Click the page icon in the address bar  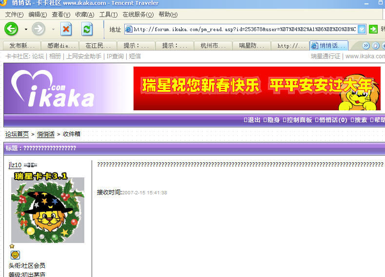[129, 29]
